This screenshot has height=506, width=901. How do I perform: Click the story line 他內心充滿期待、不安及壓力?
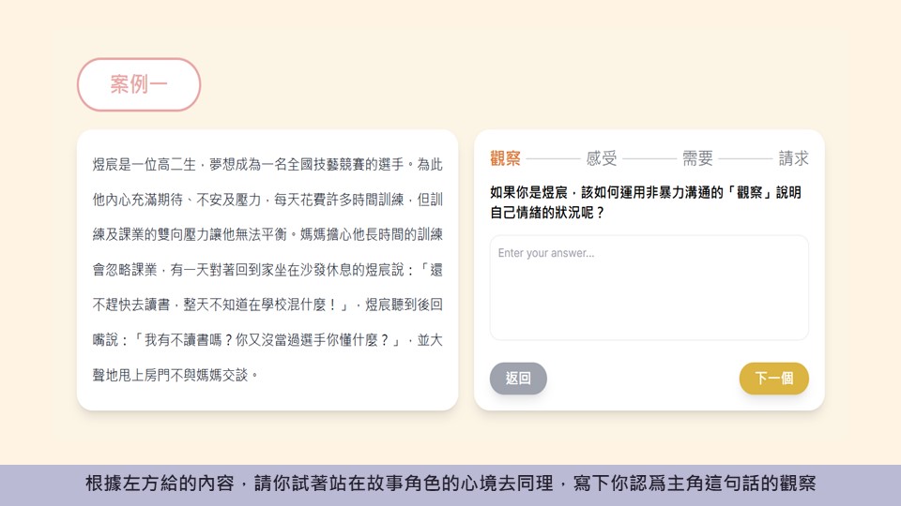267,200
